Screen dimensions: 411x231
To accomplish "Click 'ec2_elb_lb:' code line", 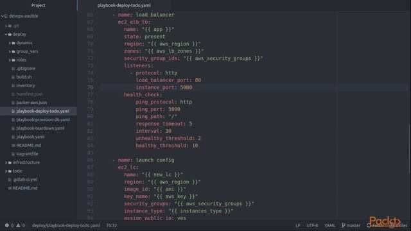I will click(134, 22).
